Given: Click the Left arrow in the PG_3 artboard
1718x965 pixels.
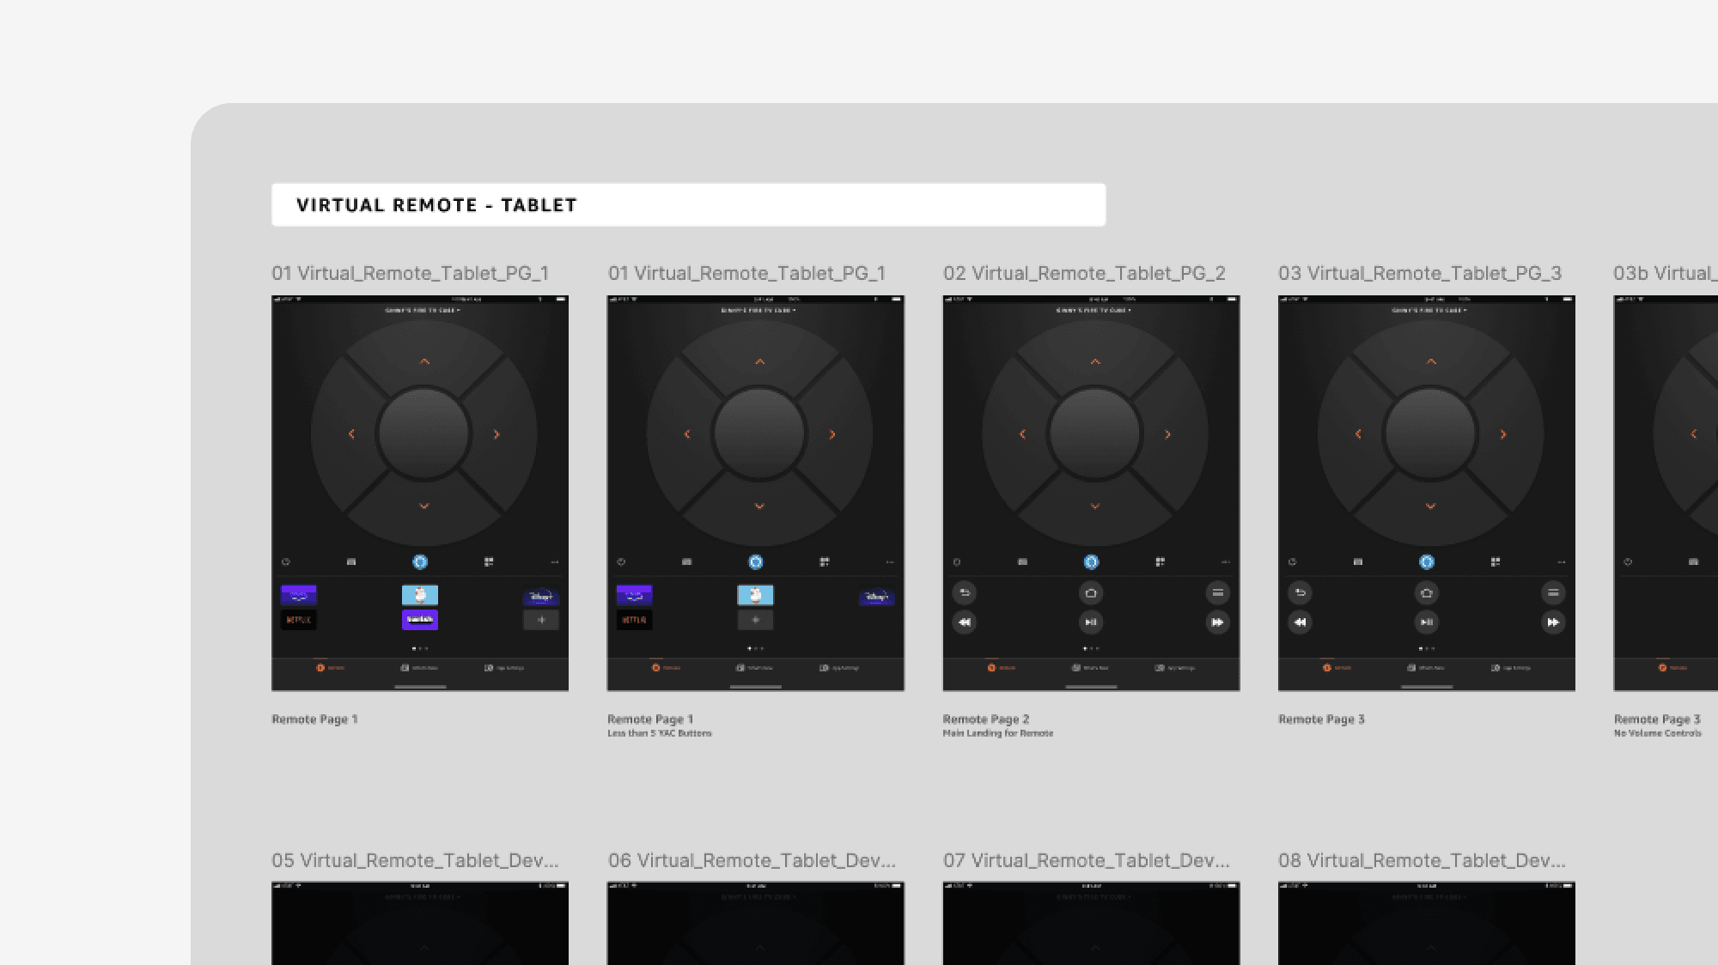Looking at the screenshot, I should tap(1358, 434).
